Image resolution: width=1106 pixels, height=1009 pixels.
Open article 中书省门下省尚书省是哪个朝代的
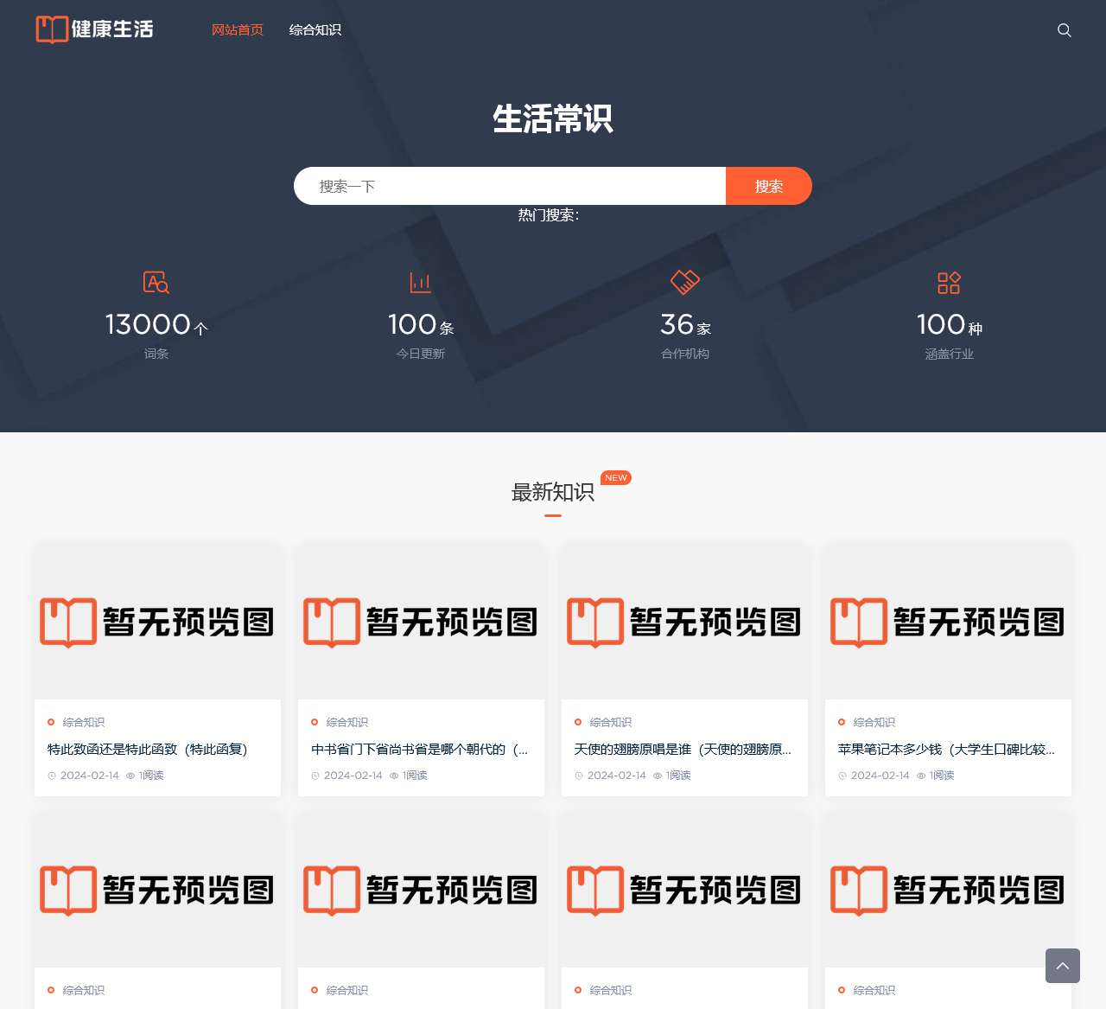(419, 750)
